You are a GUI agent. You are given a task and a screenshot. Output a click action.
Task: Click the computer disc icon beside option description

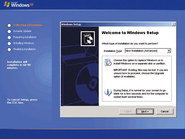coord(108,62)
